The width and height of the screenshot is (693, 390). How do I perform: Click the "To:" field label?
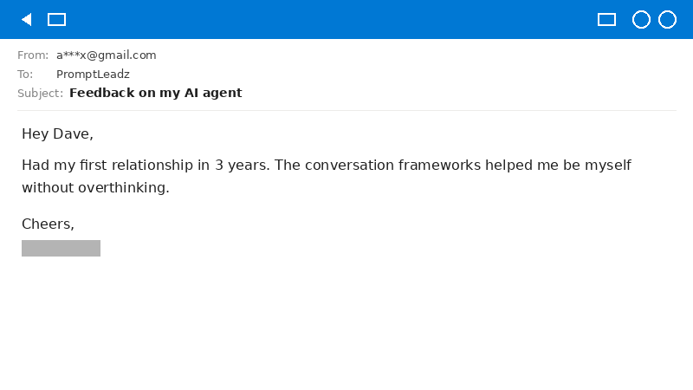25,74
